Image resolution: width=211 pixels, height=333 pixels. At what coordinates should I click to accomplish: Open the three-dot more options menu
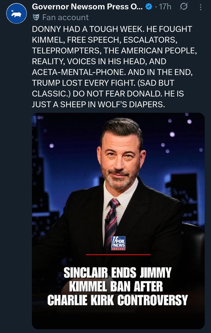coord(201,7)
